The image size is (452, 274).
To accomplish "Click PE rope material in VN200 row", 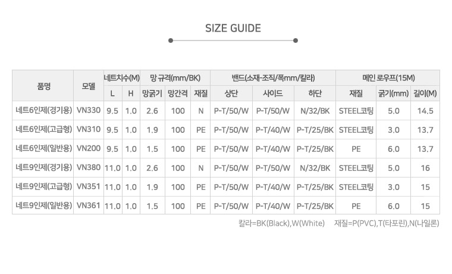I will tap(356, 149).
